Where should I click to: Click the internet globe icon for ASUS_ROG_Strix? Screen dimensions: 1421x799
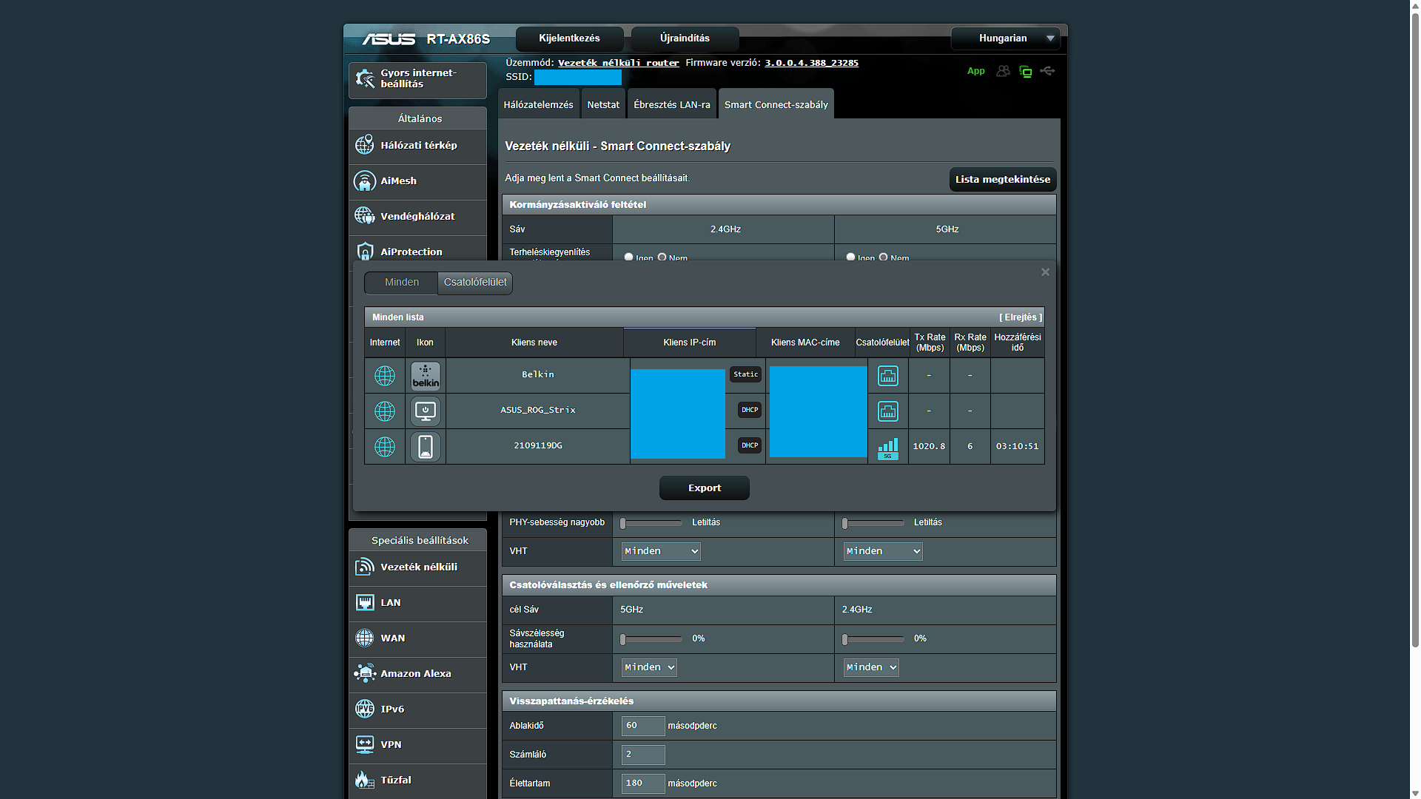385,411
